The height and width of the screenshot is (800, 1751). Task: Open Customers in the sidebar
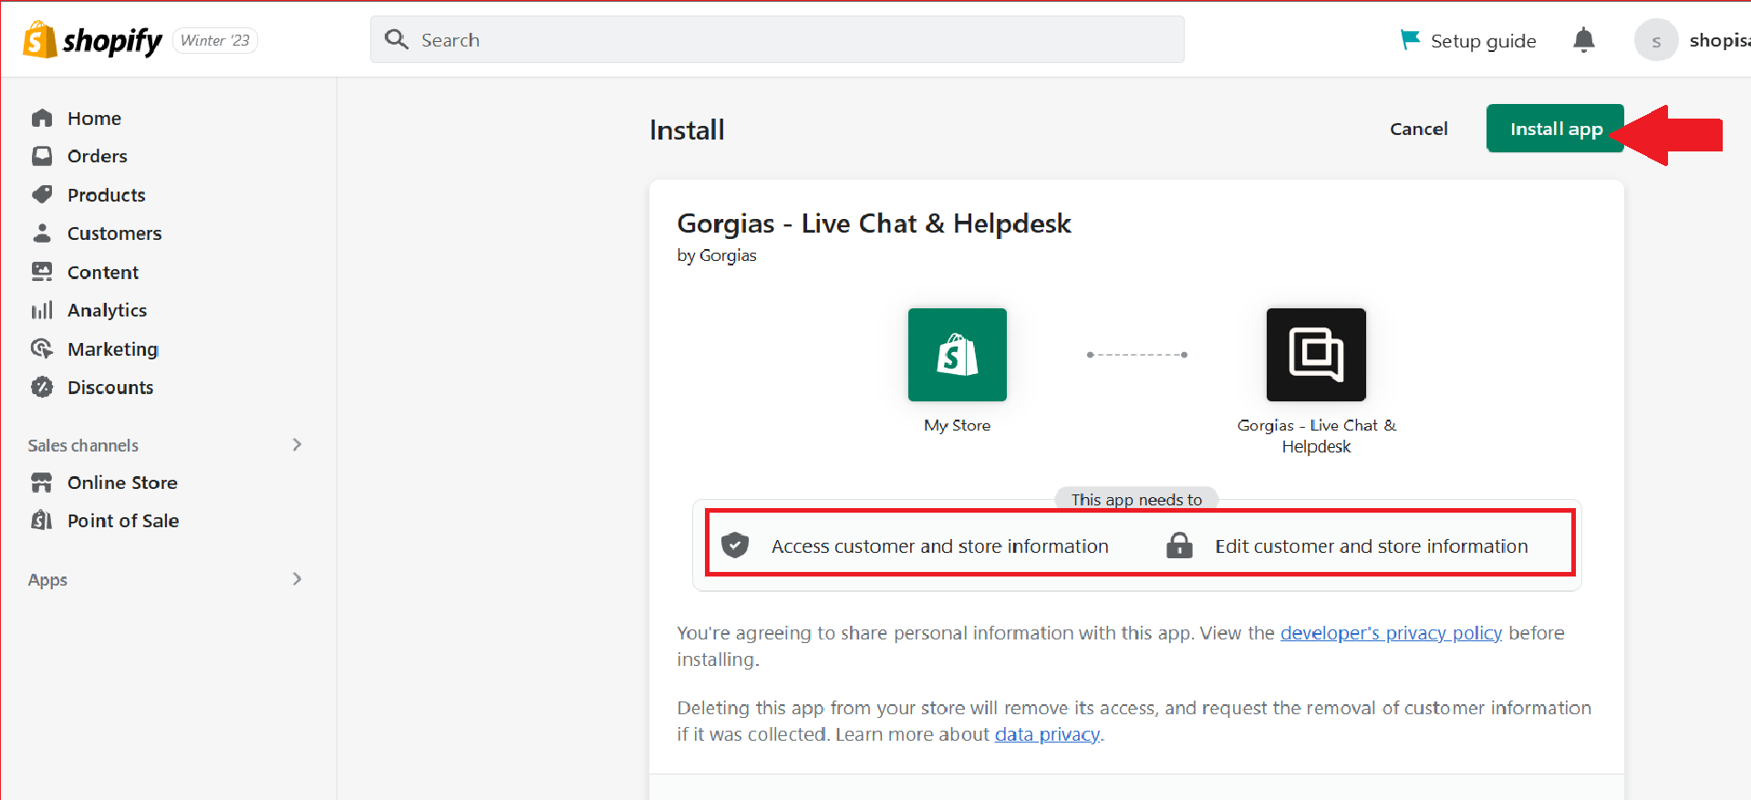click(x=115, y=233)
